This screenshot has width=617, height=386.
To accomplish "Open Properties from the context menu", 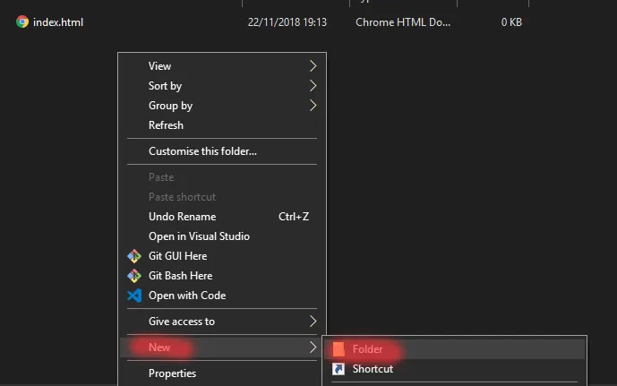I will coord(172,373).
